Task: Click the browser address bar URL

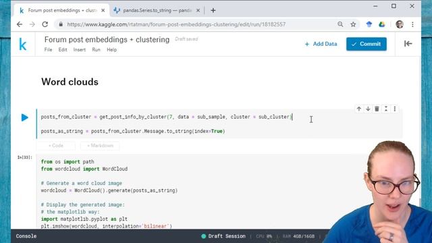Action: pyautogui.click(x=176, y=24)
